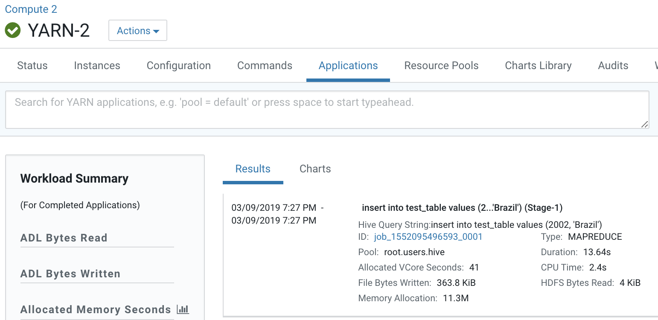
Task: Go to the Compute 2 cluster link
Action: coord(31,9)
